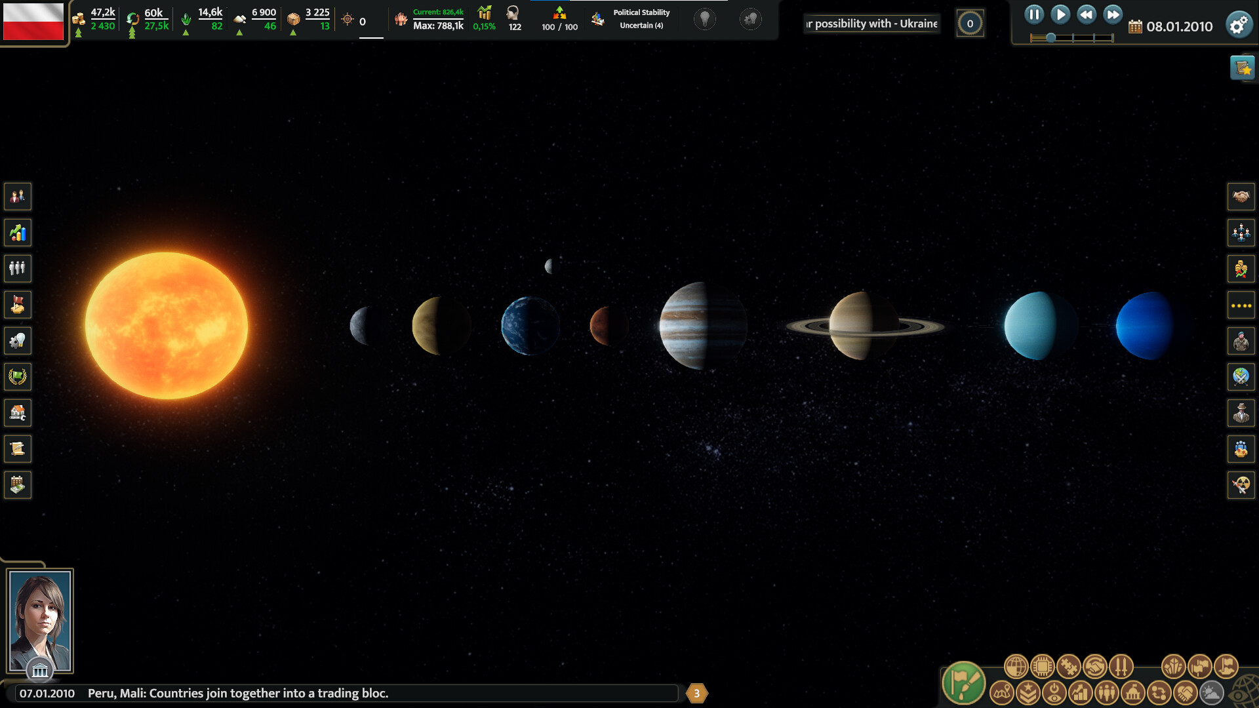This screenshot has width=1259, height=708.
Task: Expand the news list via the hexagon counter
Action: pyautogui.click(x=696, y=692)
